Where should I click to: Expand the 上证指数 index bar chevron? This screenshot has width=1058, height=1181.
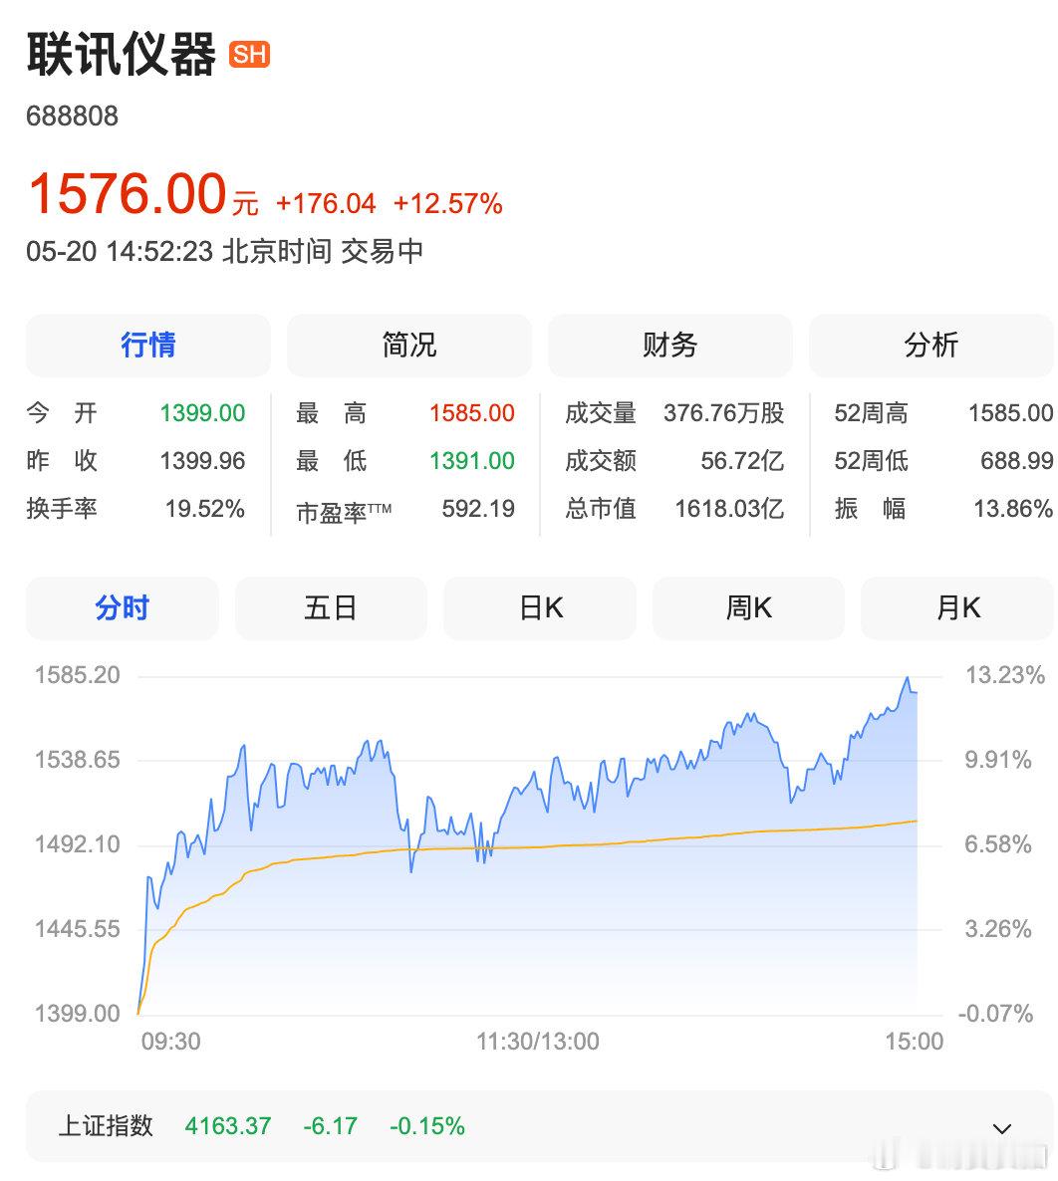[1001, 1128]
